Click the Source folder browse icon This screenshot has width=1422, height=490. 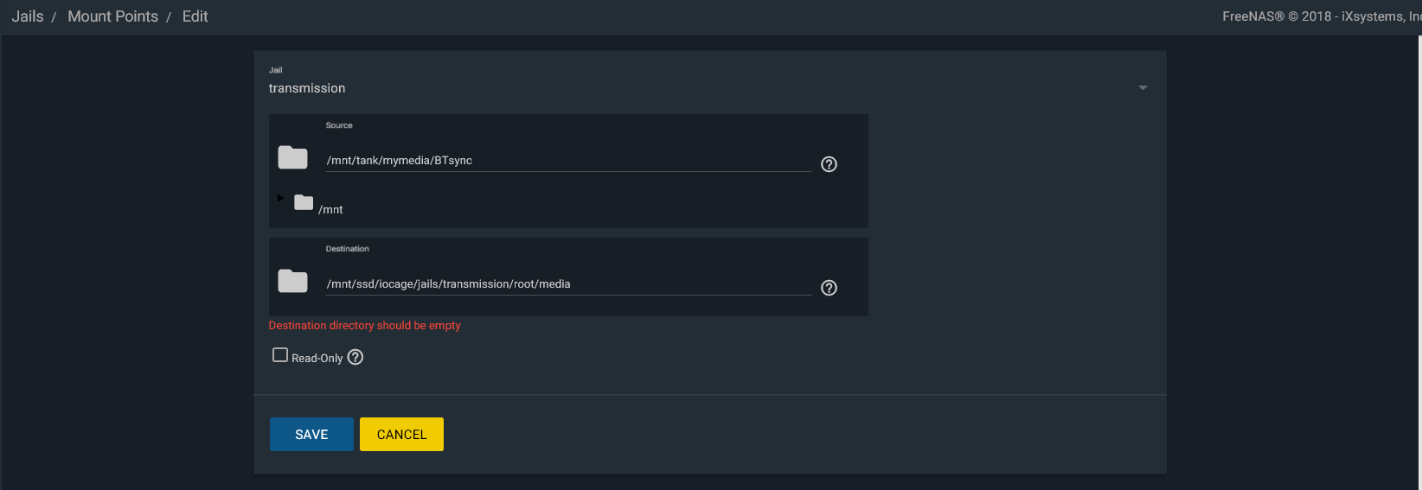(x=292, y=157)
